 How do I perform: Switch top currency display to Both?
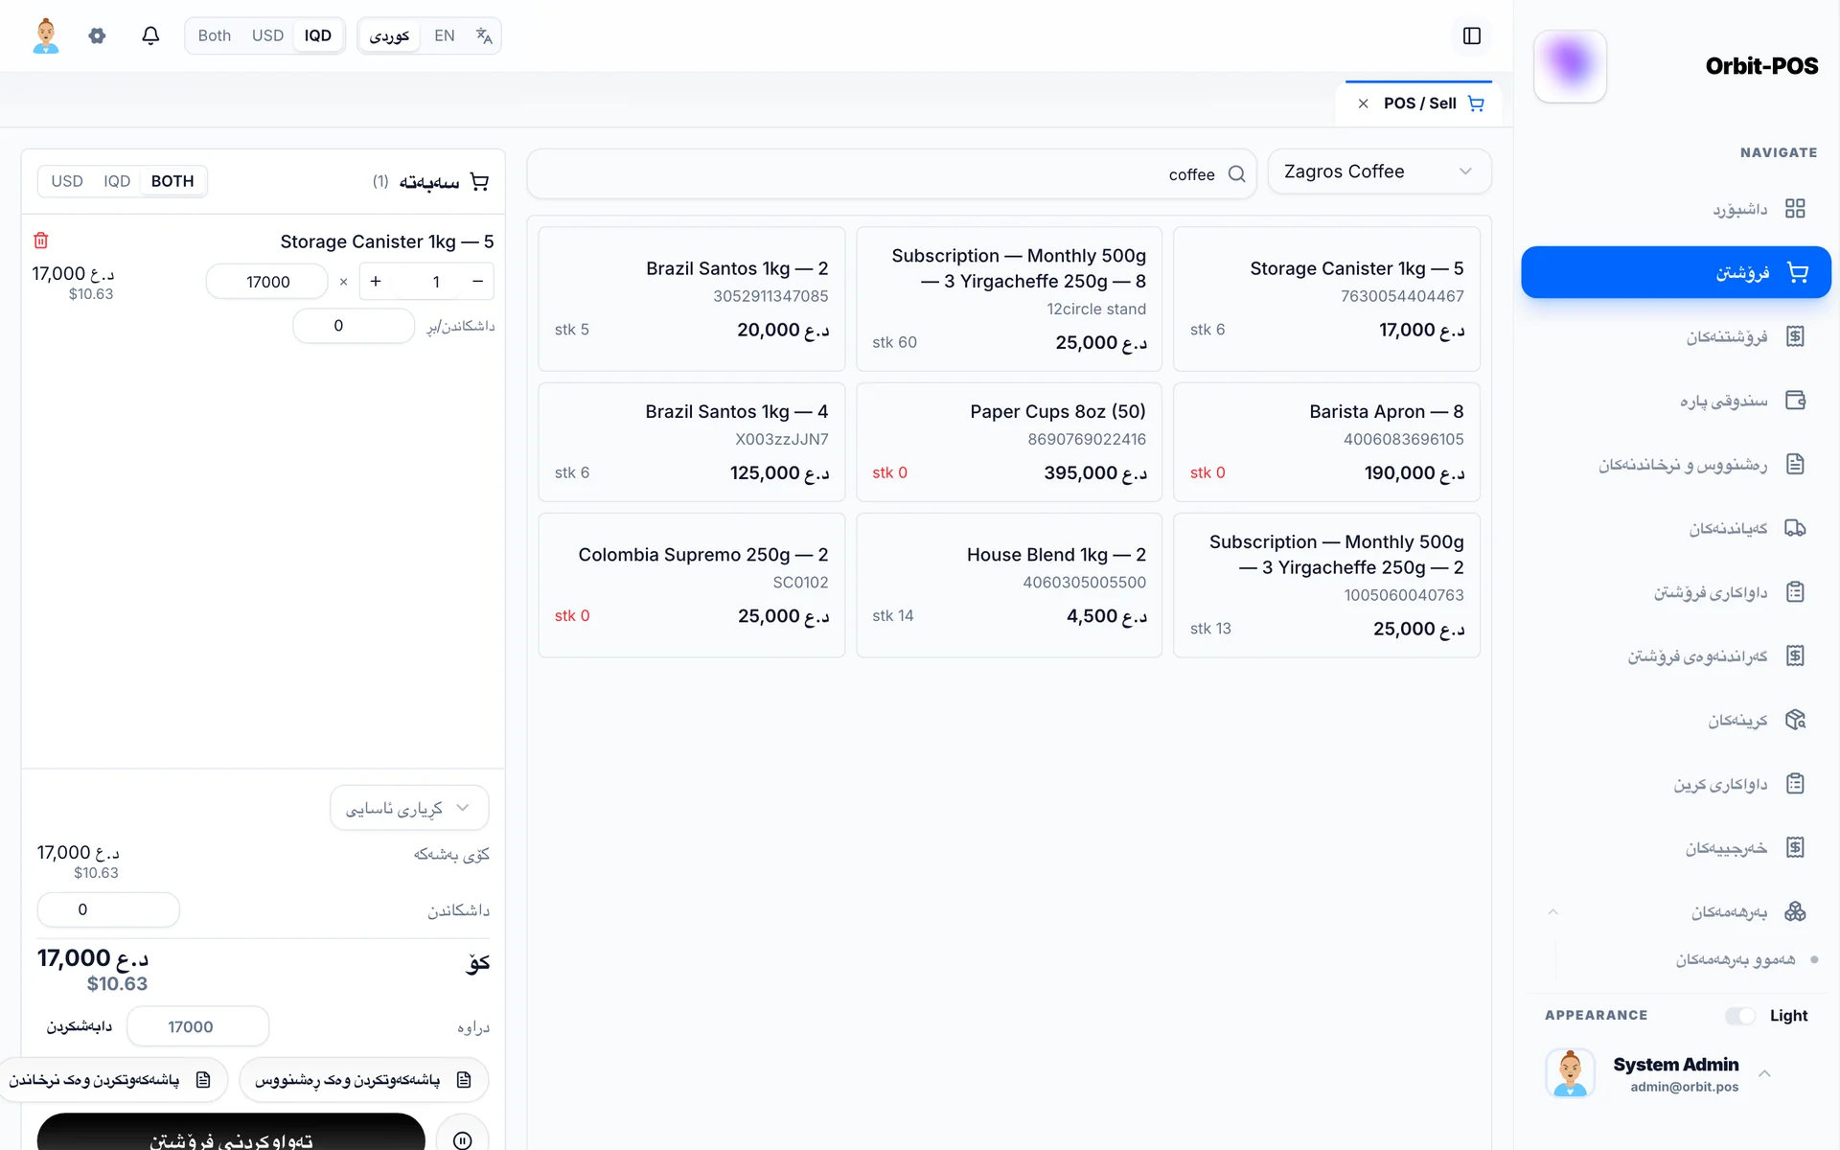[215, 35]
